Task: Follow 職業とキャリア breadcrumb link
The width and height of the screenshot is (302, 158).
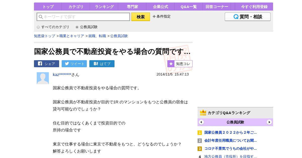Action: coord(72,36)
